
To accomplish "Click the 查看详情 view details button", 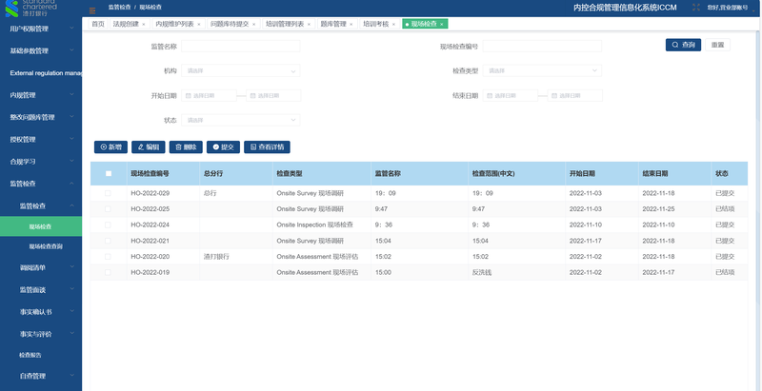I will pyautogui.click(x=266, y=147).
